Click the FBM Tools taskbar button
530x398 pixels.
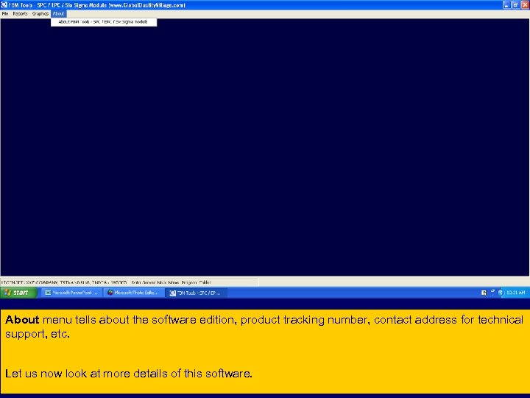pos(196,293)
